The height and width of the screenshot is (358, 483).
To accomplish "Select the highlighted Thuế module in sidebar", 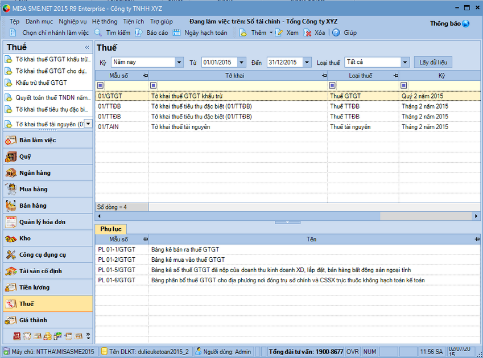I will click(x=48, y=304).
